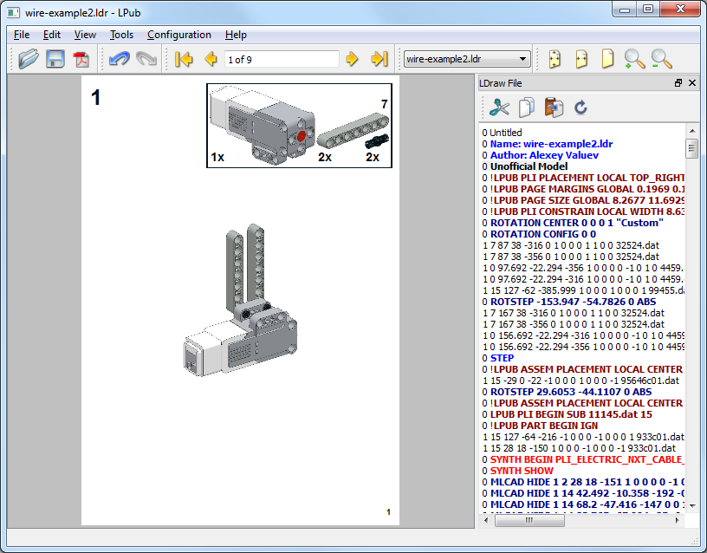Viewport: 707px width, 553px height.
Task: Open the Tools menu
Action: coord(121,35)
